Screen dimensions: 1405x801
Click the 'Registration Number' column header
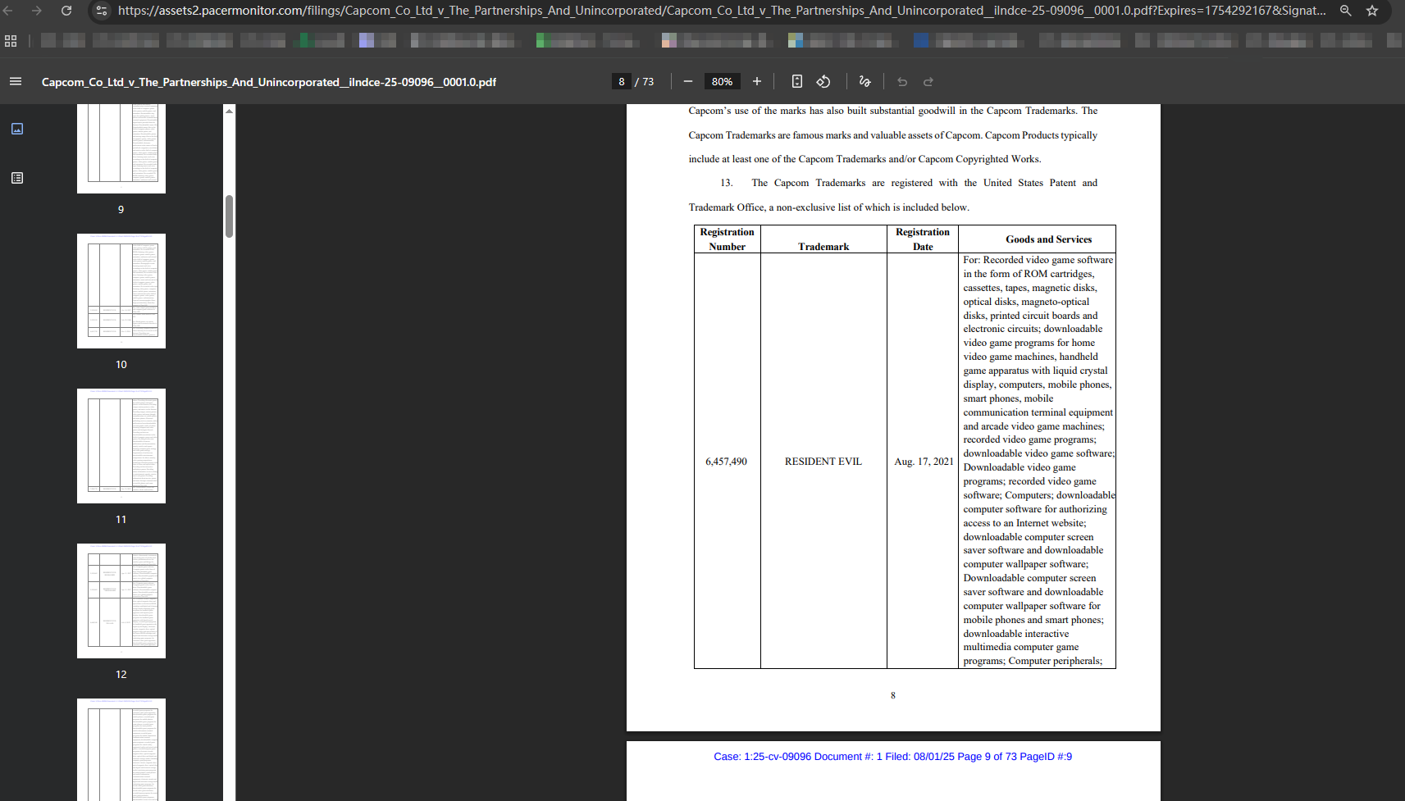click(x=728, y=239)
